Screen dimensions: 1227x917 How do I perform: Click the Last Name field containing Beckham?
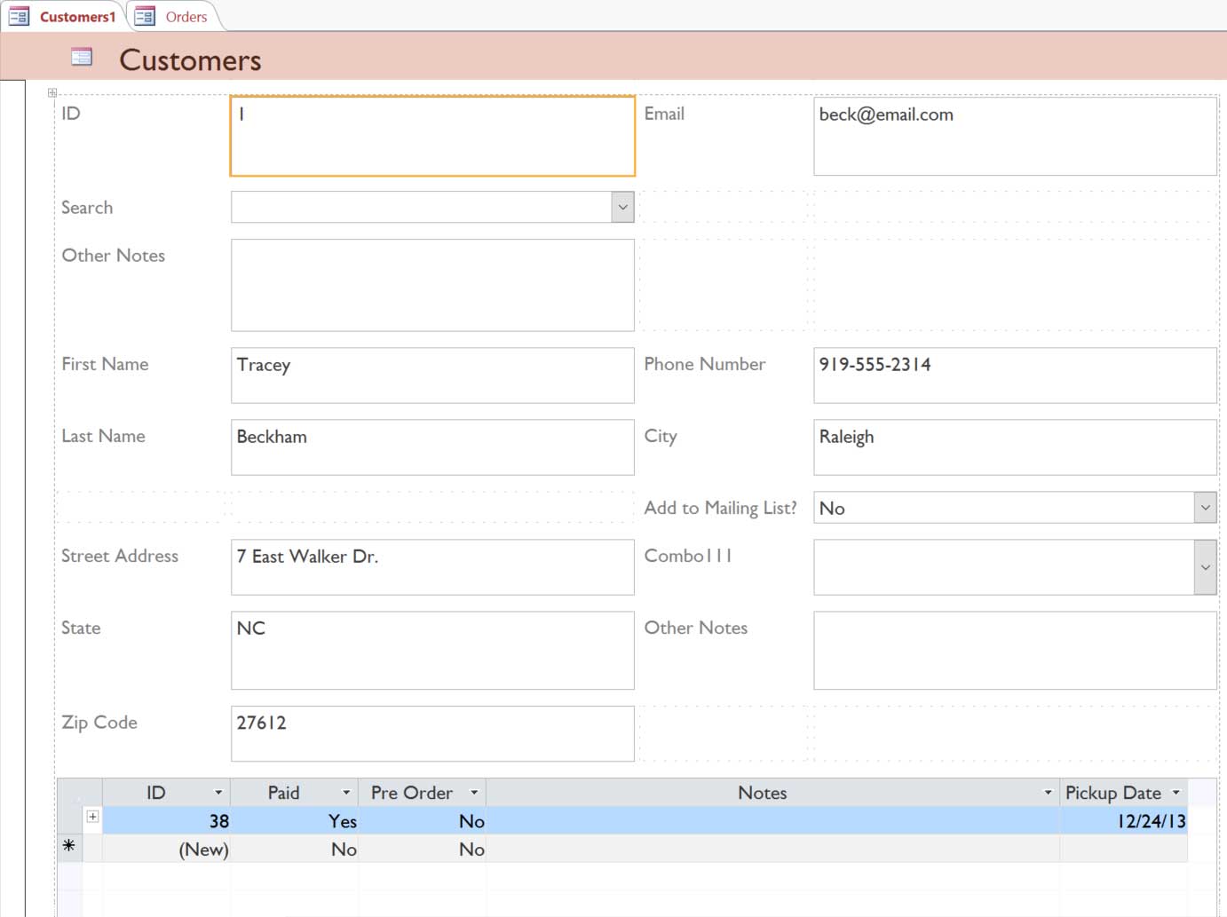(x=432, y=447)
